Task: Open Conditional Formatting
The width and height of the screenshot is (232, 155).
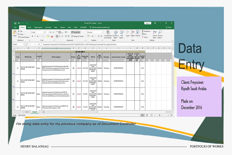Action: point(108,34)
